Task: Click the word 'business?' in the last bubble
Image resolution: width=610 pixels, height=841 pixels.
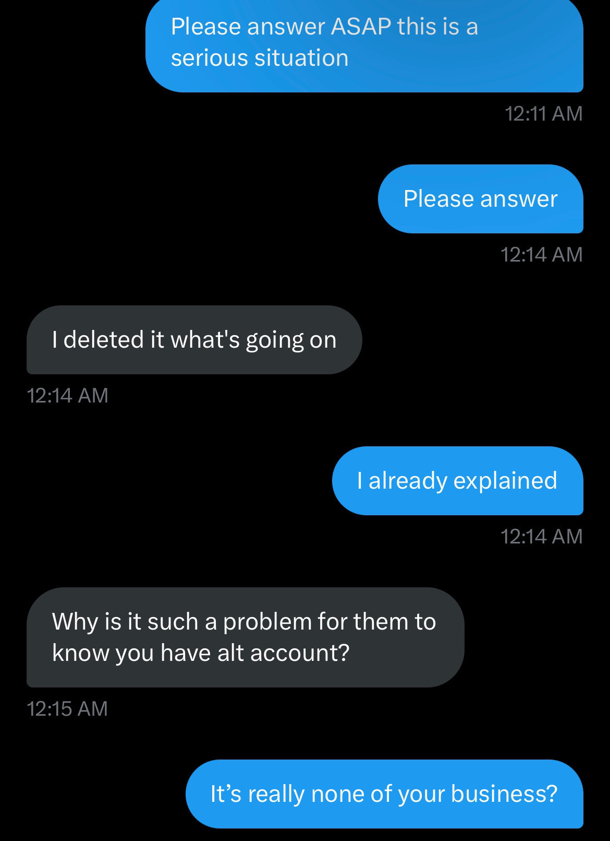Action: (504, 793)
